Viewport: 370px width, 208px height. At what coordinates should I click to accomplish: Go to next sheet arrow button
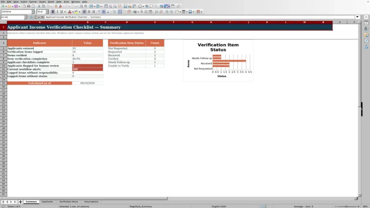tap(11, 201)
